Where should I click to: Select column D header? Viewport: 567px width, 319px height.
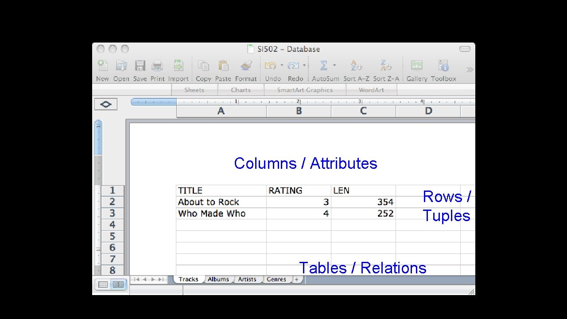tap(428, 111)
